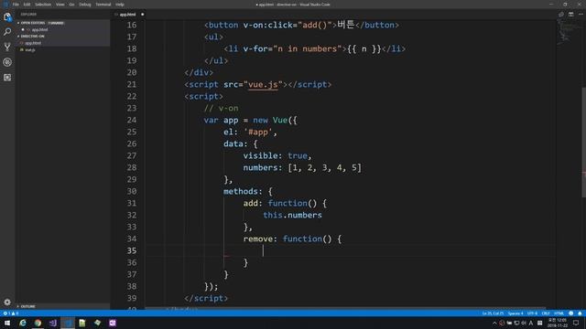Click 'remove: function()' on line 34
This screenshot has width=586, height=329.
pyautogui.click(x=288, y=239)
